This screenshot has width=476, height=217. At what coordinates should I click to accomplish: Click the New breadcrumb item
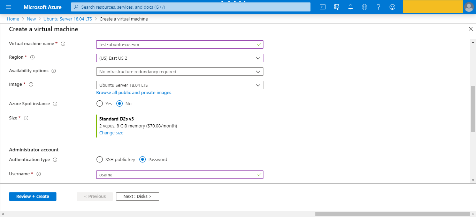pyautogui.click(x=31, y=19)
